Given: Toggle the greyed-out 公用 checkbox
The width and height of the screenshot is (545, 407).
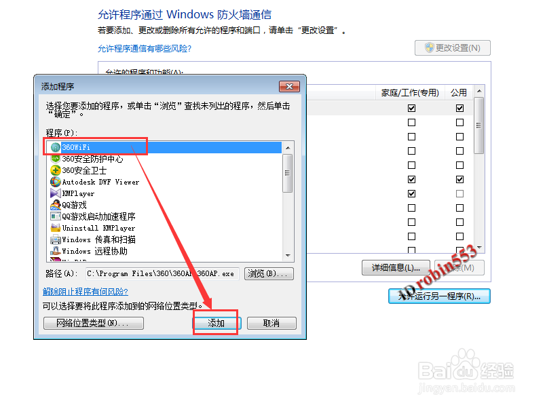Looking at the screenshot, I should pos(460,194).
